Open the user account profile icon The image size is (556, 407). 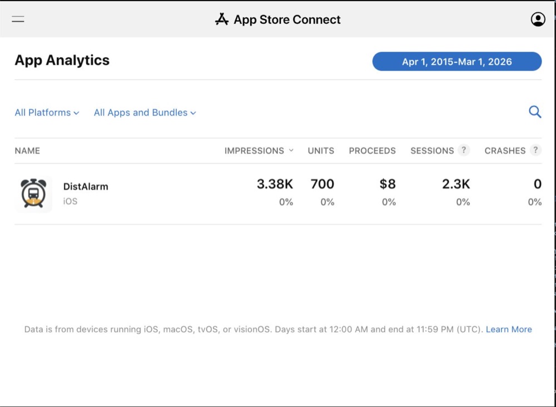pyautogui.click(x=538, y=19)
